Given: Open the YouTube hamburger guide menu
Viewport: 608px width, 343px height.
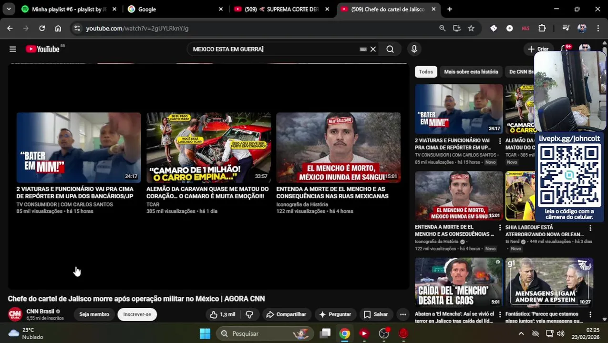Looking at the screenshot, I should pyautogui.click(x=13, y=49).
